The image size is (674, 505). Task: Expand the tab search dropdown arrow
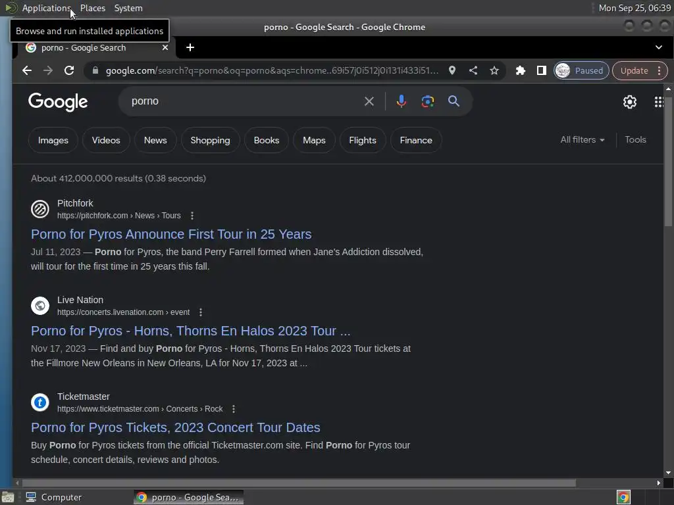point(658,47)
